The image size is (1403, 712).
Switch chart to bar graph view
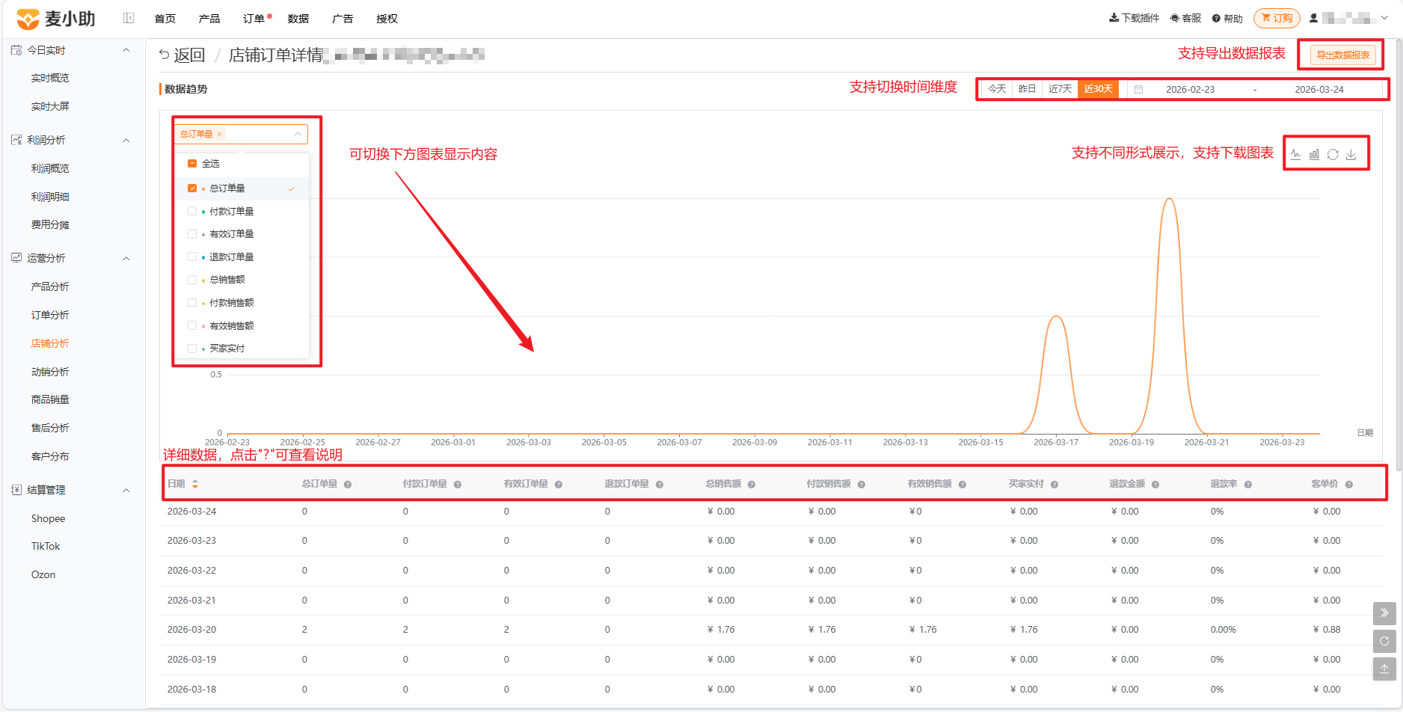coord(1314,154)
